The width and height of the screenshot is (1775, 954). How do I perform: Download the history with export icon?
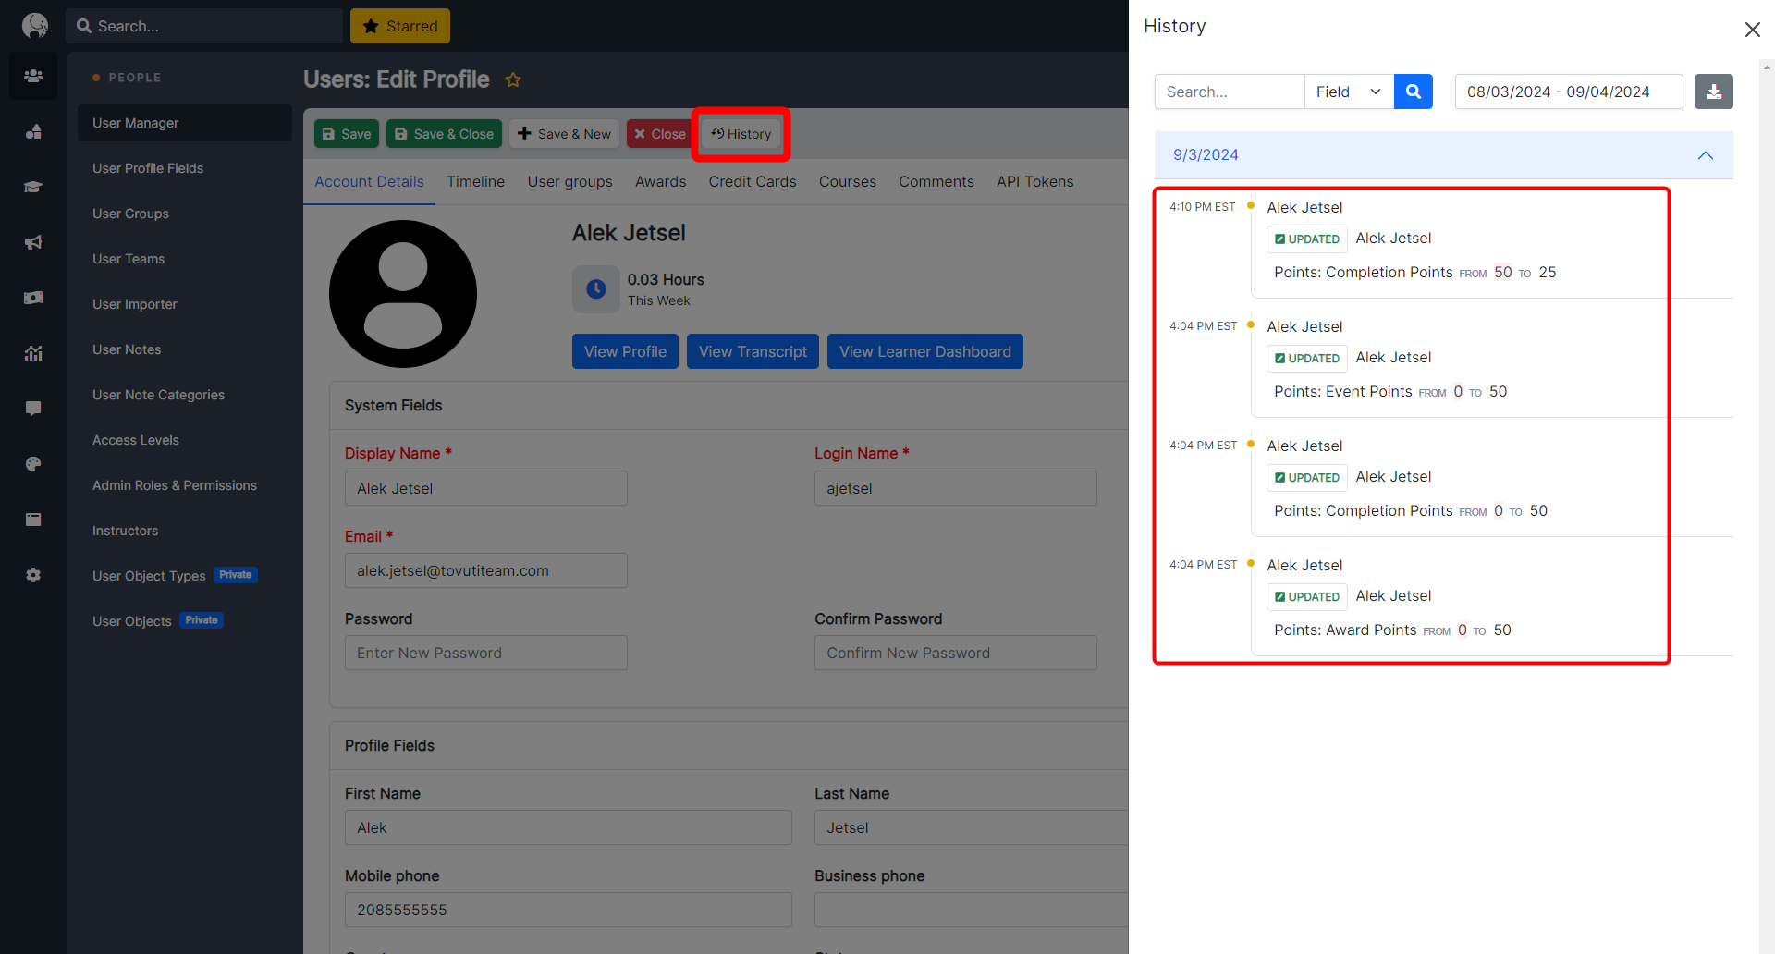(1714, 92)
